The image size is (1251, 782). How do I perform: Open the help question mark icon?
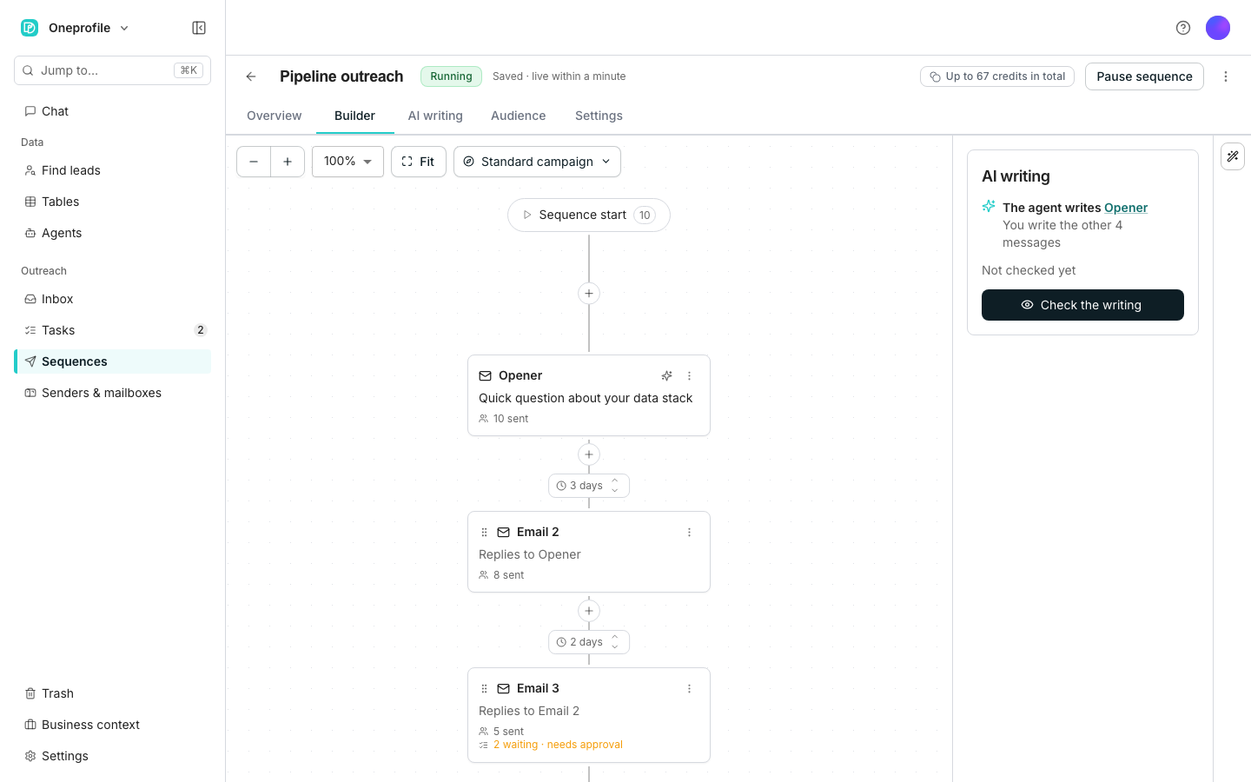(x=1183, y=28)
